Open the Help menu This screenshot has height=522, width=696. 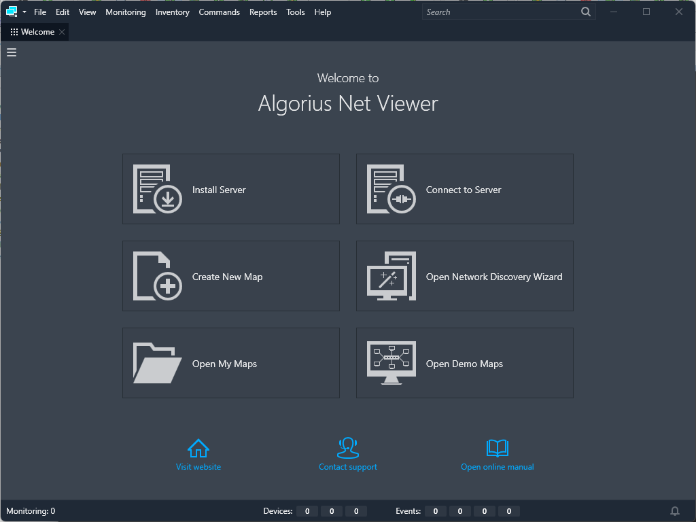323,12
